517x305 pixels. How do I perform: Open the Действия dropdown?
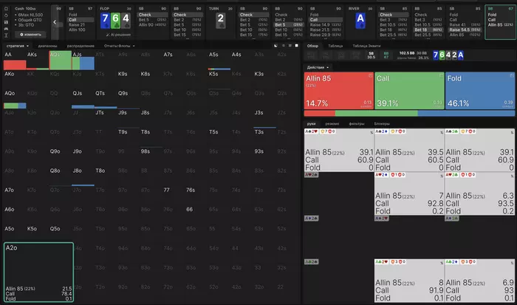[x=318, y=67]
